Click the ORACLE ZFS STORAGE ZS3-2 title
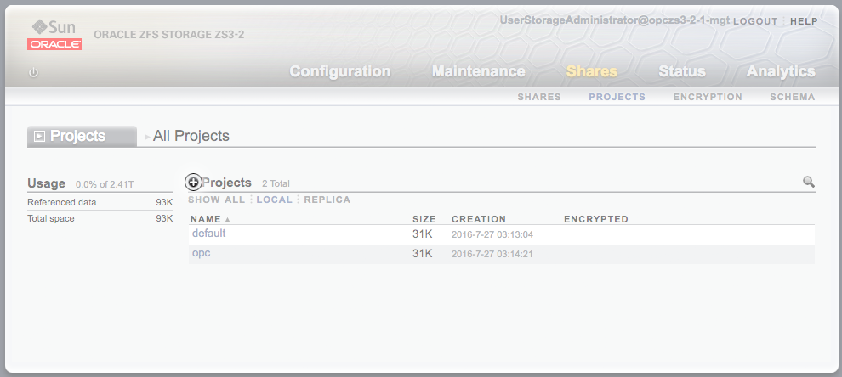 169,35
